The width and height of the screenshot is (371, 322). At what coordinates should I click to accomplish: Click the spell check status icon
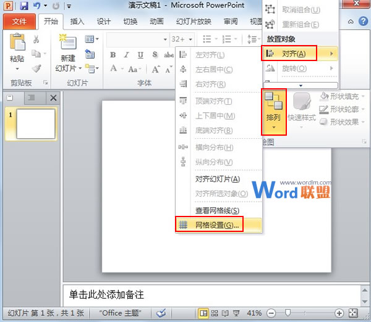coord(161,313)
